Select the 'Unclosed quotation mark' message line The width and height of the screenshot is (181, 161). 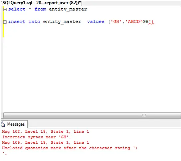point(70,148)
